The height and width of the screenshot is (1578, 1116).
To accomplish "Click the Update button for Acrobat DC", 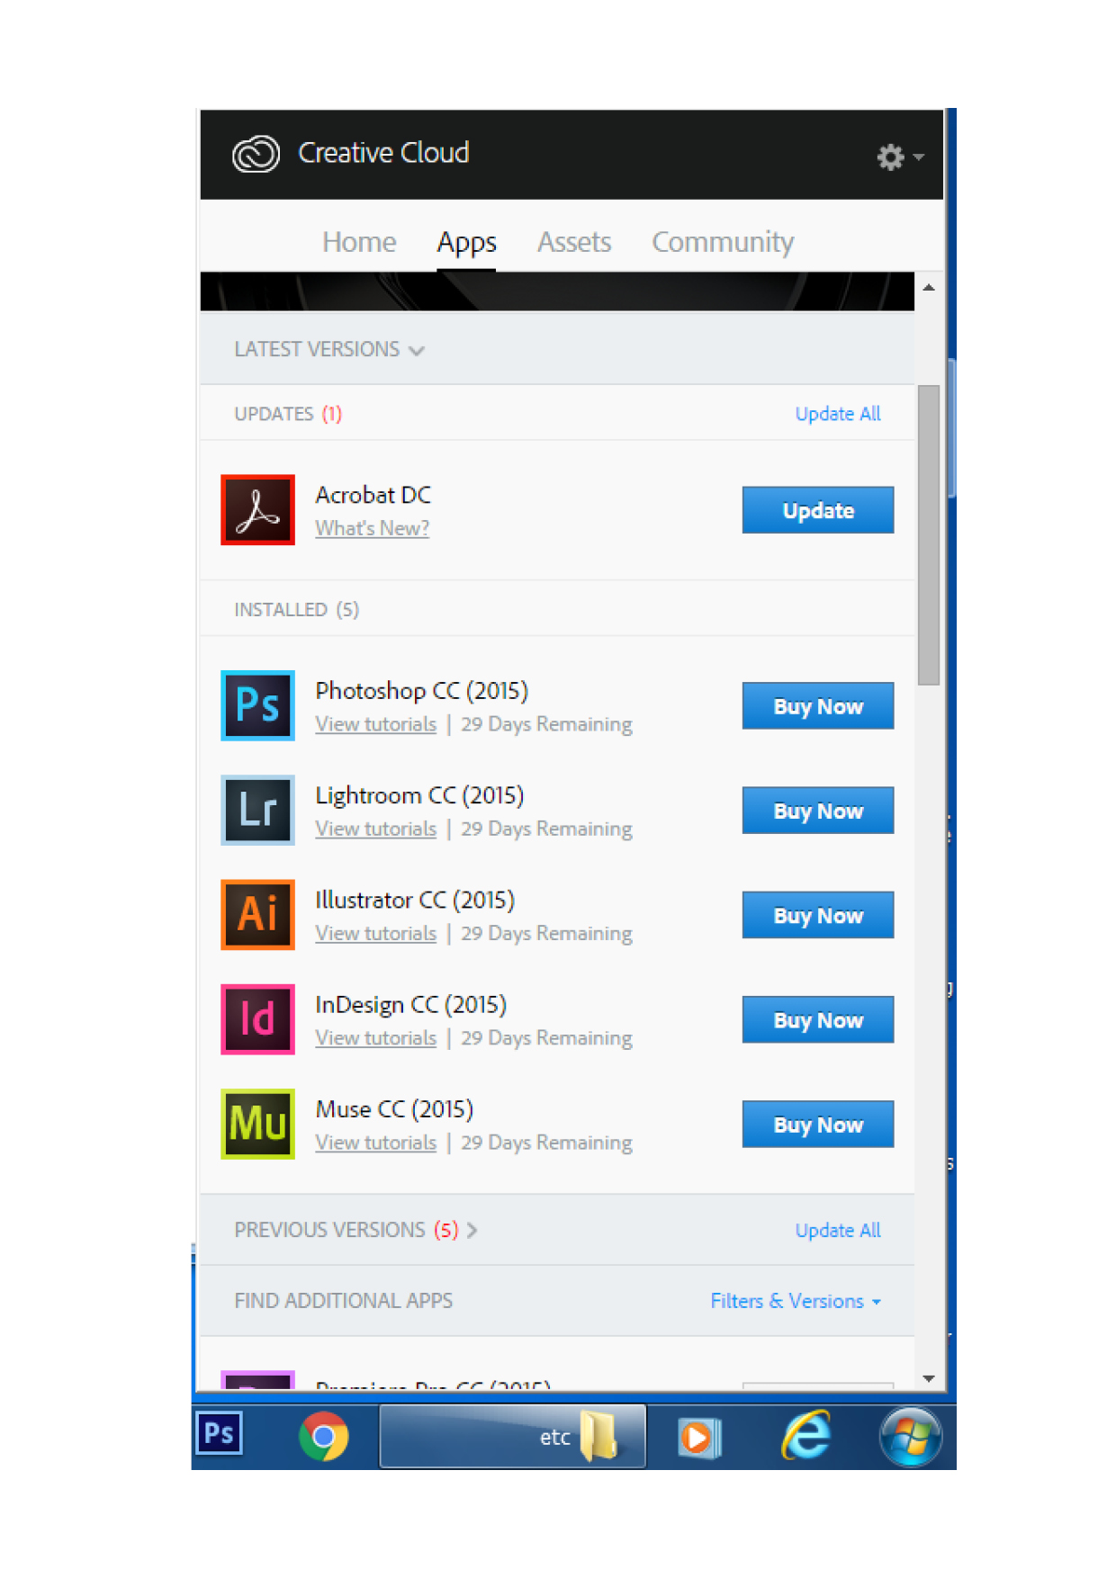I will coord(818,510).
